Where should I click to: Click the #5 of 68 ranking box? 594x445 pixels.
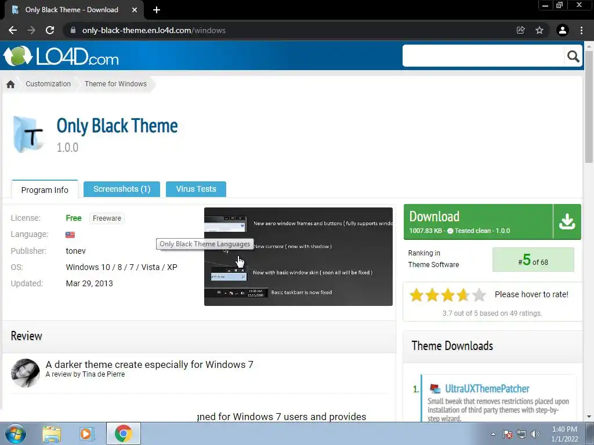533,260
